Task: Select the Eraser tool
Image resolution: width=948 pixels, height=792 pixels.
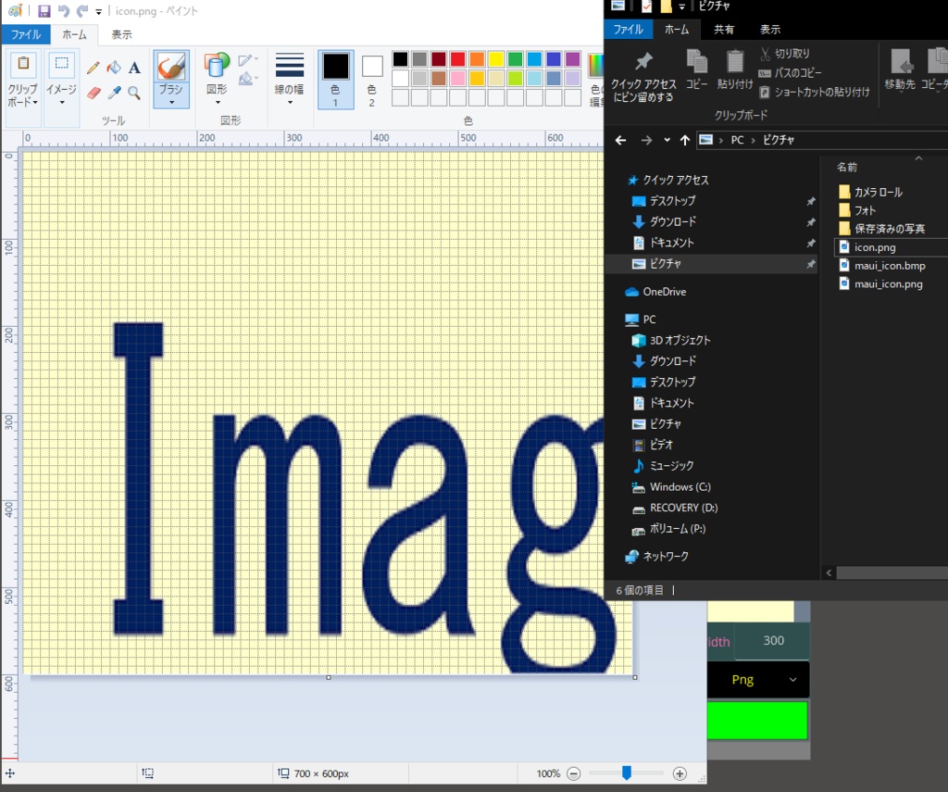Action: coord(94,91)
